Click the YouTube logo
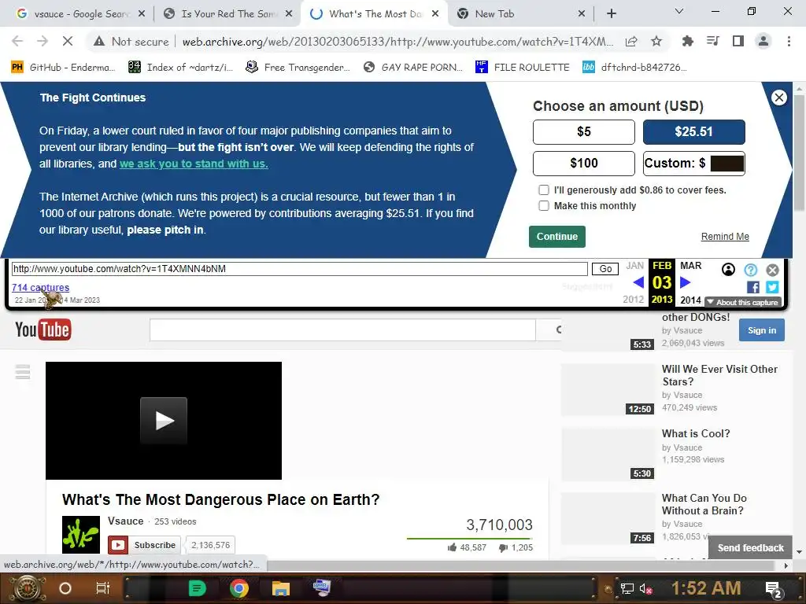The width and height of the screenshot is (806, 604). 43,330
